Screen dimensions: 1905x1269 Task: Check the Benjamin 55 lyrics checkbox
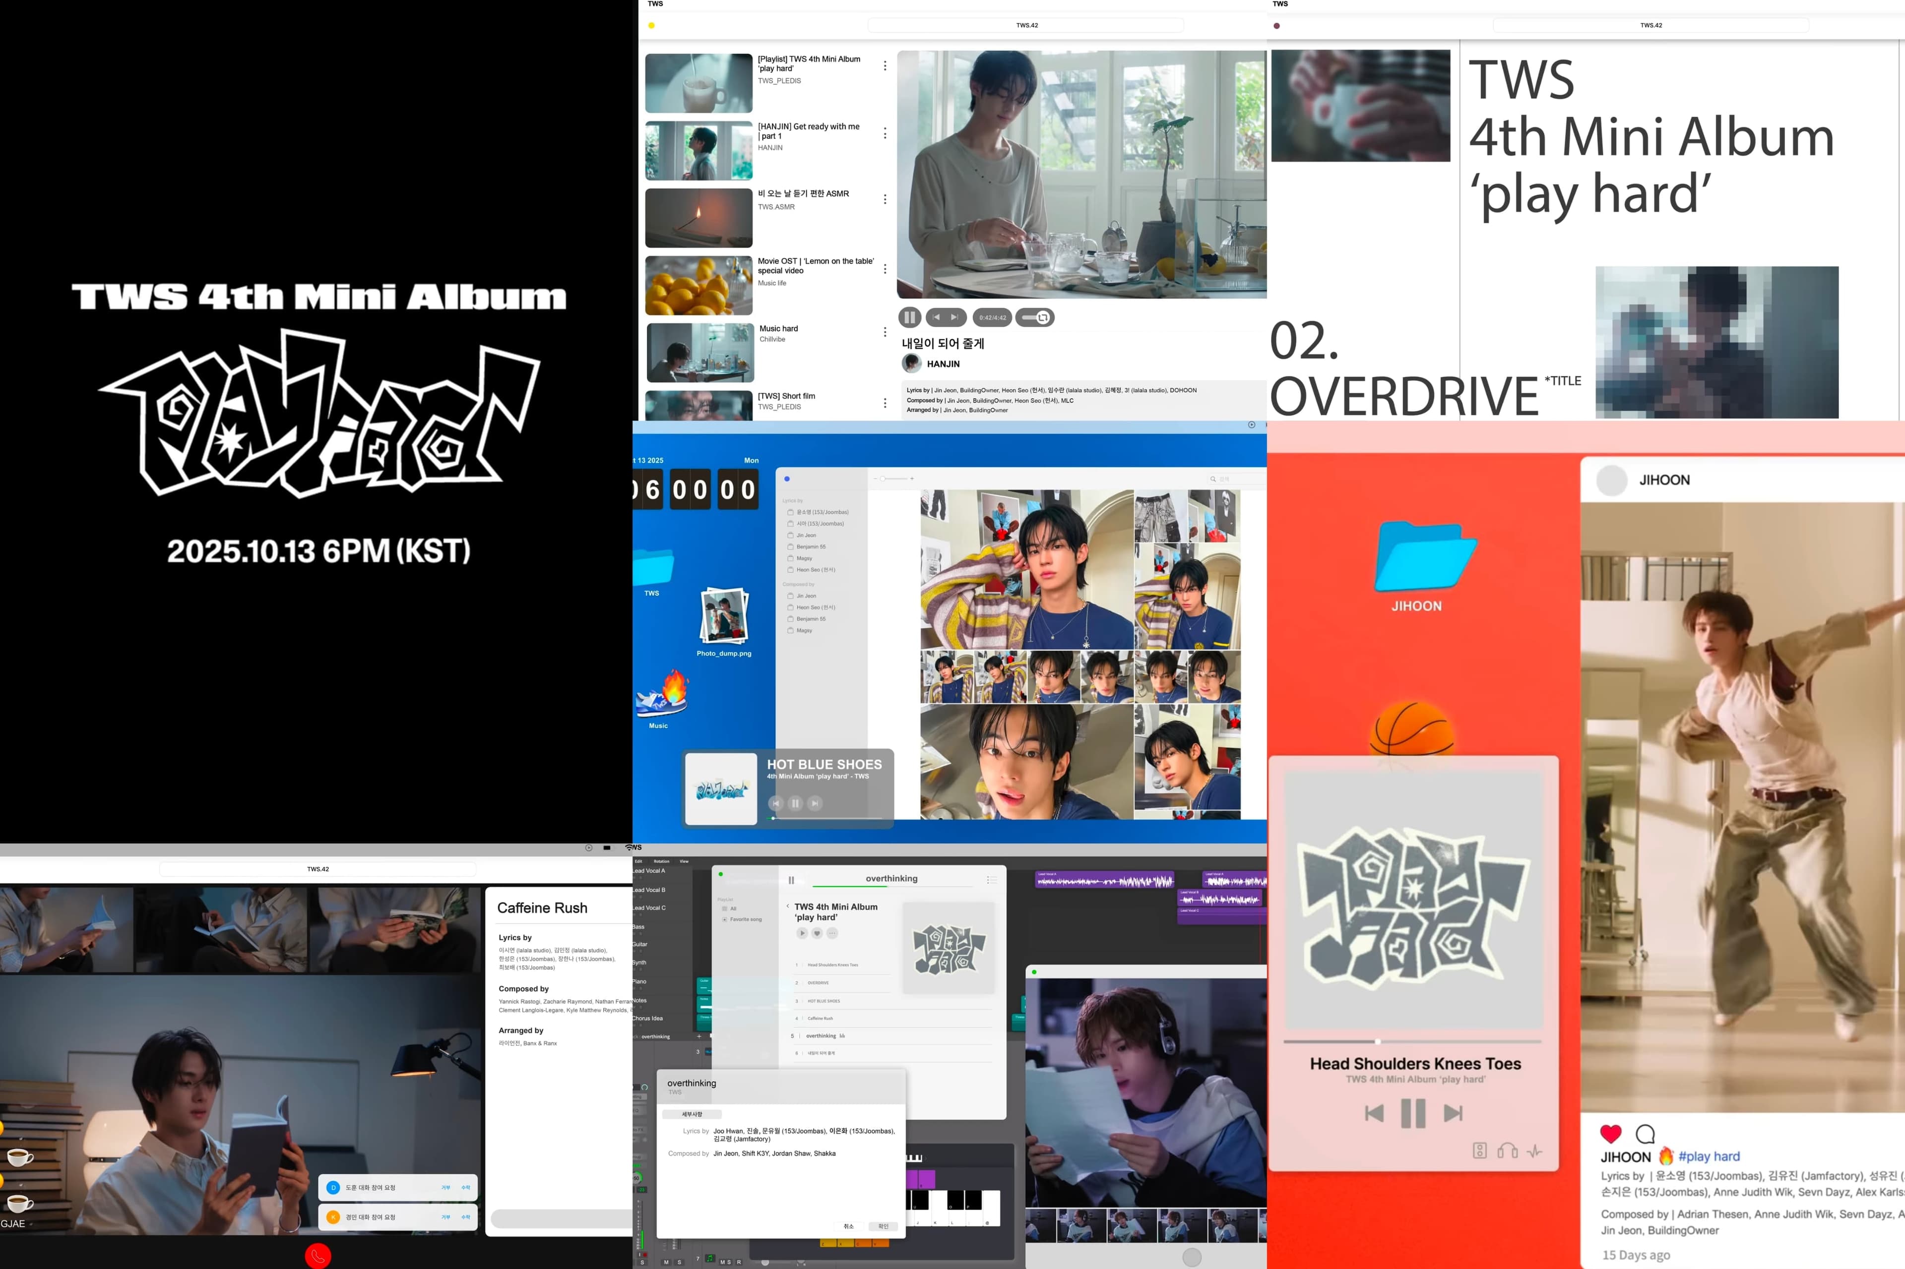point(790,547)
